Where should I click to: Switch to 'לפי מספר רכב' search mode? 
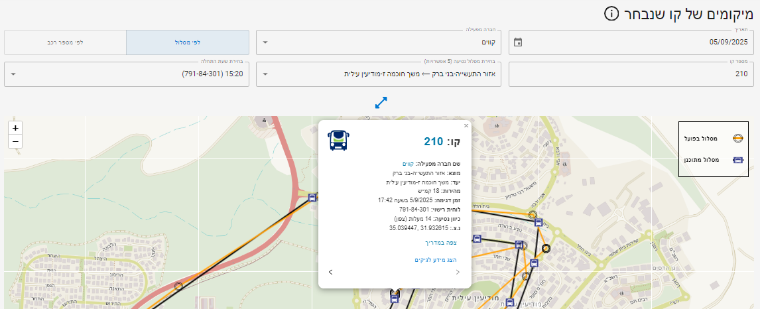[65, 42]
